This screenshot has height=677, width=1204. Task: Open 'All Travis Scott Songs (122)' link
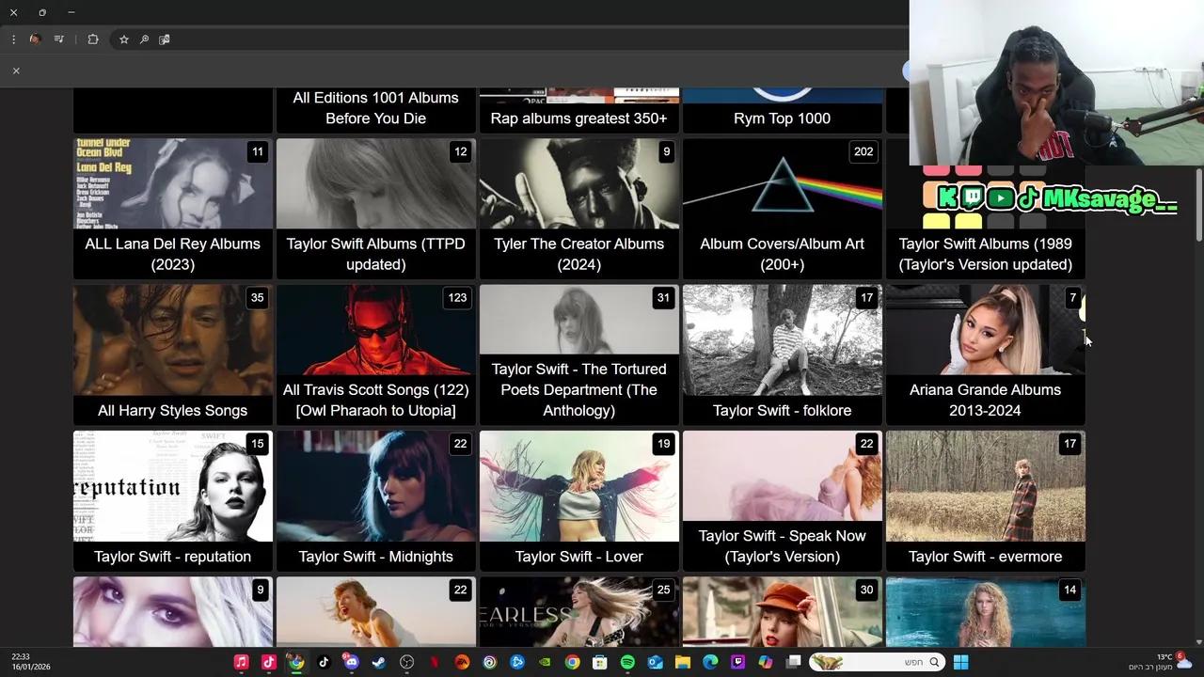(x=375, y=400)
